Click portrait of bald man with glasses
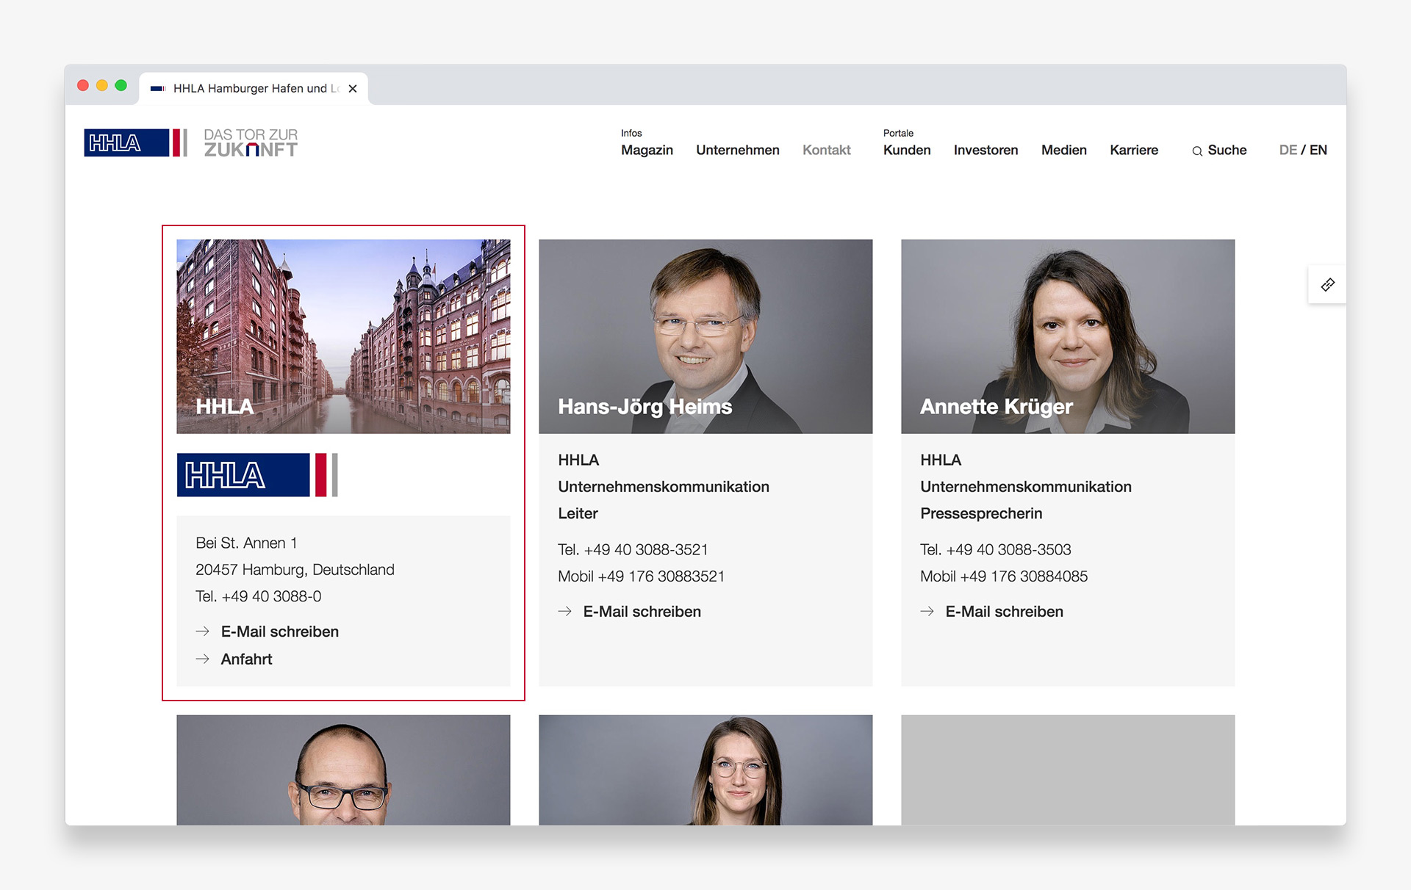Viewport: 1411px width, 890px height. tap(343, 770)
